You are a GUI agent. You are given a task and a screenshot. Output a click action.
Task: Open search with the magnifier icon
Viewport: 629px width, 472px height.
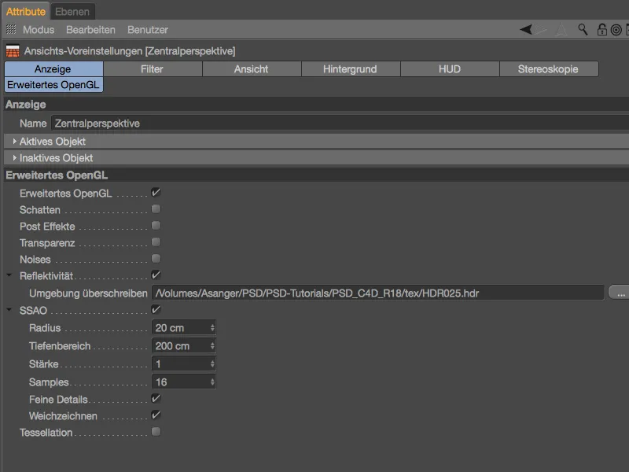(583, 29)
